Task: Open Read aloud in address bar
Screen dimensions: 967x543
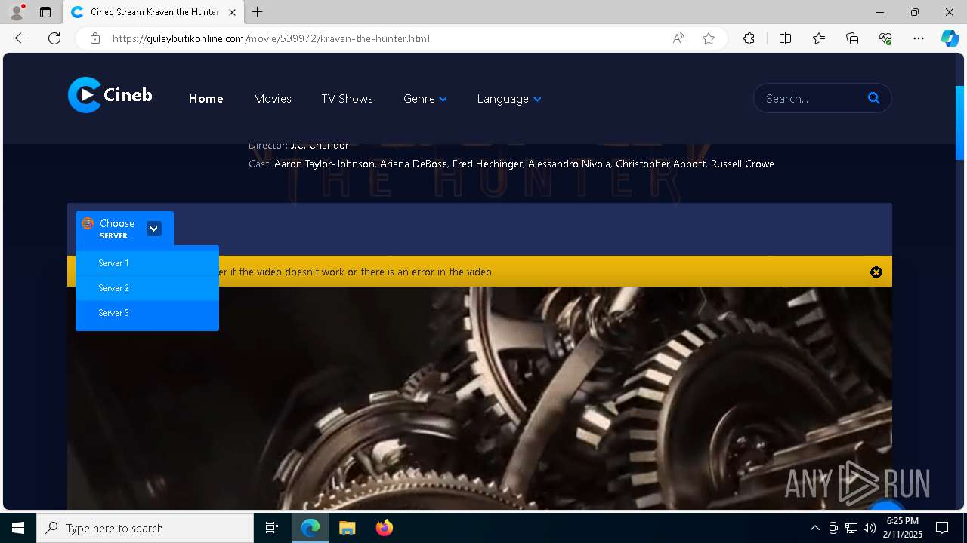Action: click(x=678, y=38)
